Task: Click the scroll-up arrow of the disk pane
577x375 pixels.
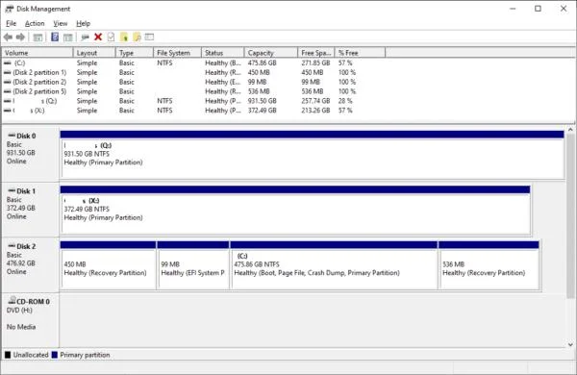Action: point(570,130)
